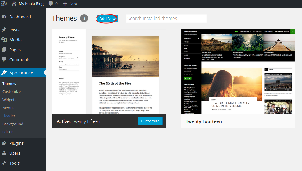Click the Twenty Fourteen theme name

204,121
